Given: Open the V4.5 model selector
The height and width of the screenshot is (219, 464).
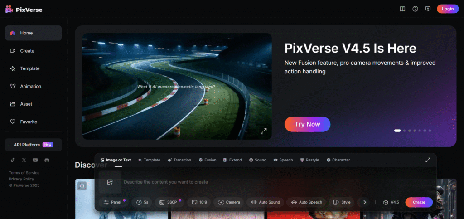Looking at the screenshot, I should click(x=391, y=202).
